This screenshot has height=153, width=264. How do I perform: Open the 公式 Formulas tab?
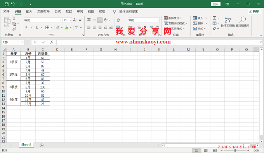pyautogui.click(x=57, y=11)
